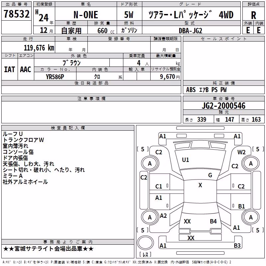Select inspector note ルーフU
266x266 pixels.
click(x=13, y=134)
